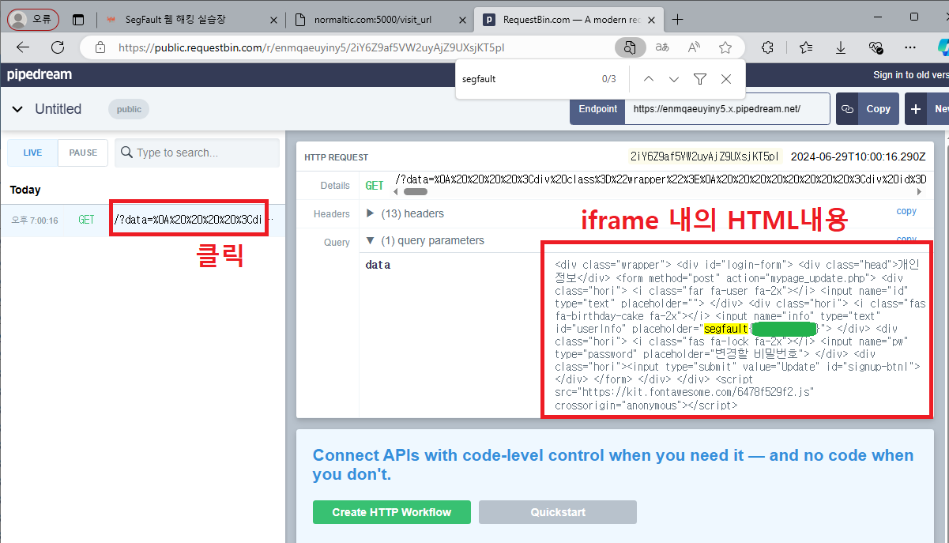Close the segfault search bar
Viewport: 949px width, 543px height.
[x=725, y=79]
